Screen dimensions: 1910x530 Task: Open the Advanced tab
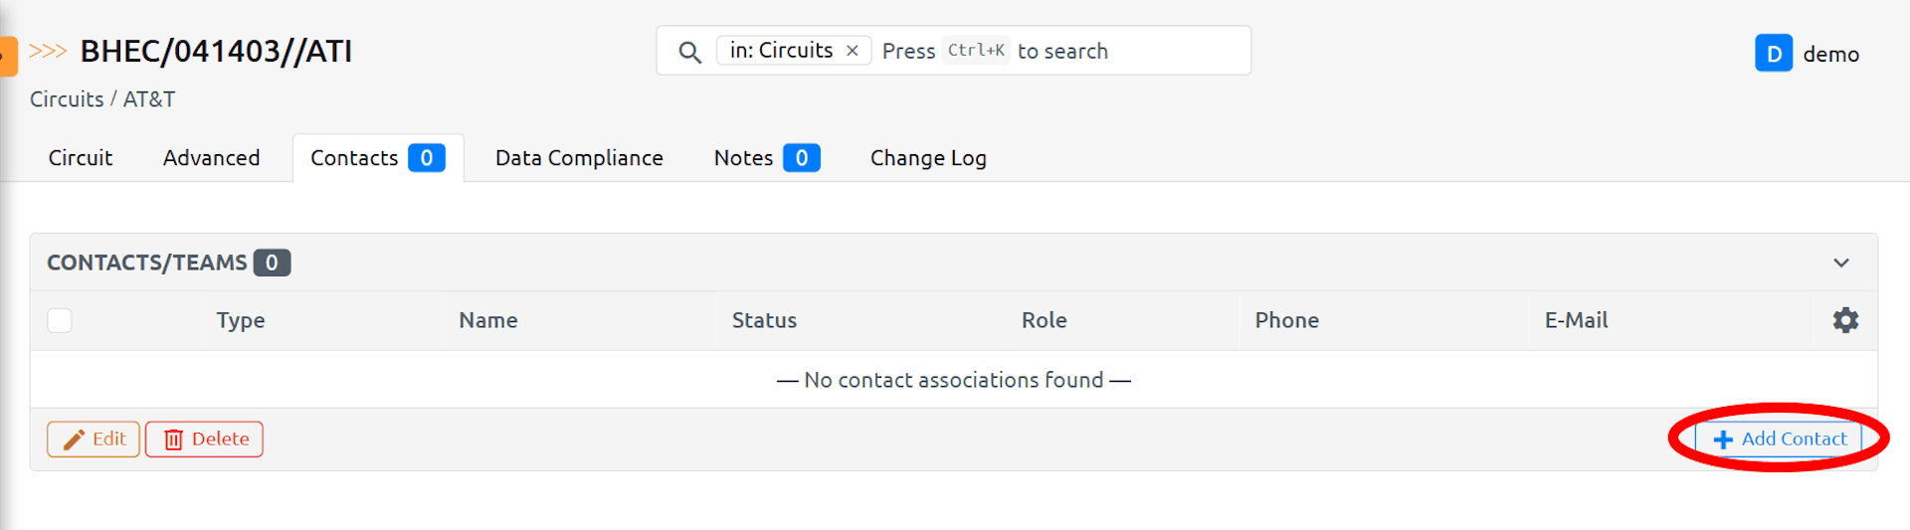coord(211,158)
